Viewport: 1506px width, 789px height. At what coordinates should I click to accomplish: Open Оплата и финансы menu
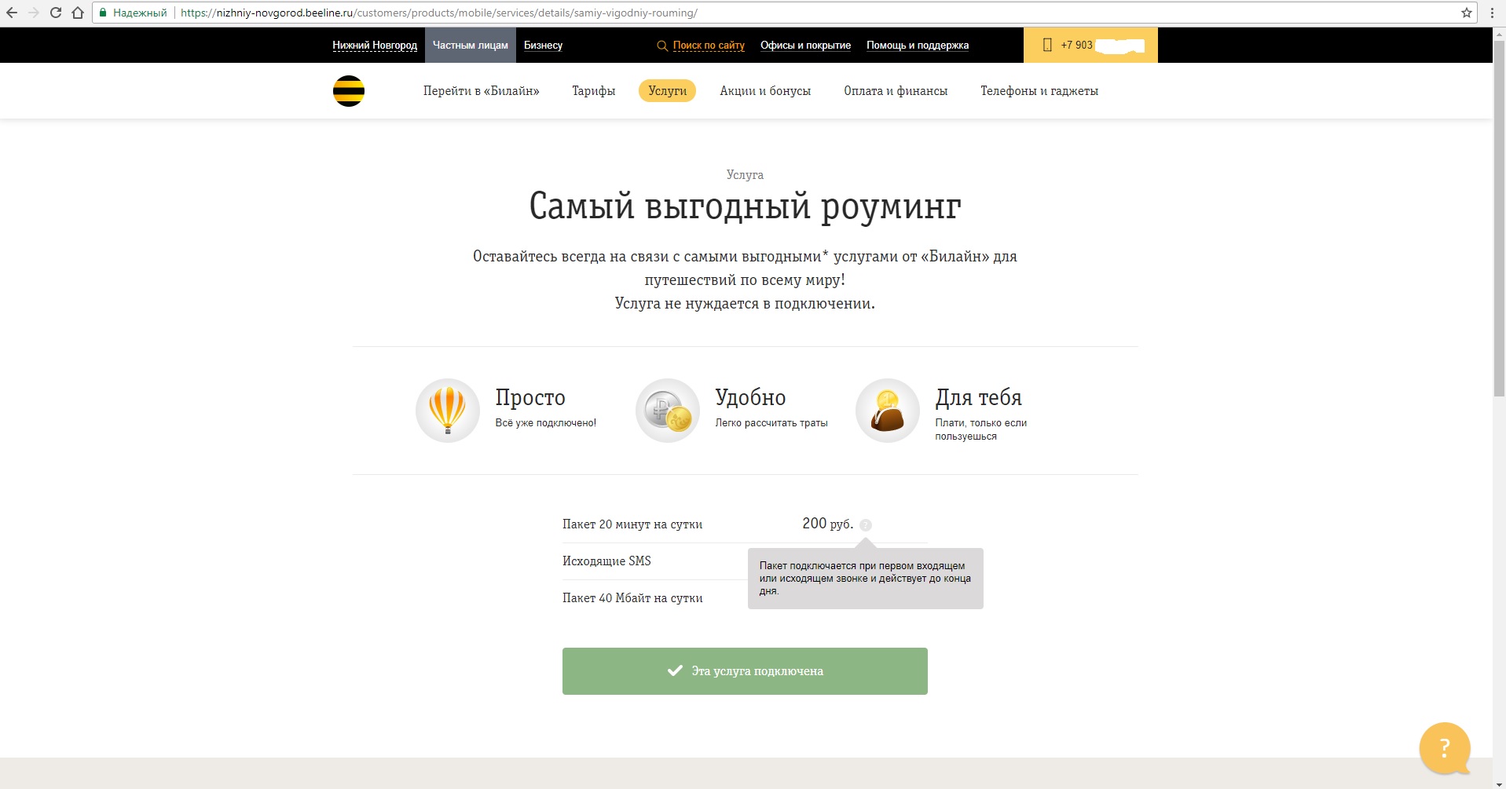pos(896,91)
